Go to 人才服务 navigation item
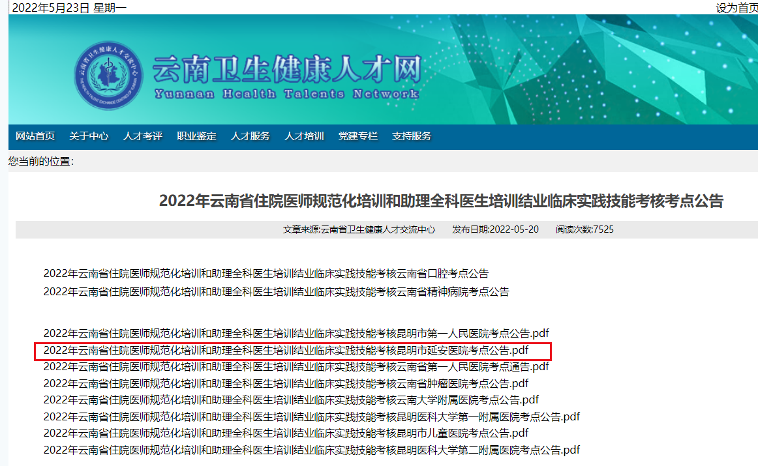Screen dimensions: 758x466 coord(250,136)
